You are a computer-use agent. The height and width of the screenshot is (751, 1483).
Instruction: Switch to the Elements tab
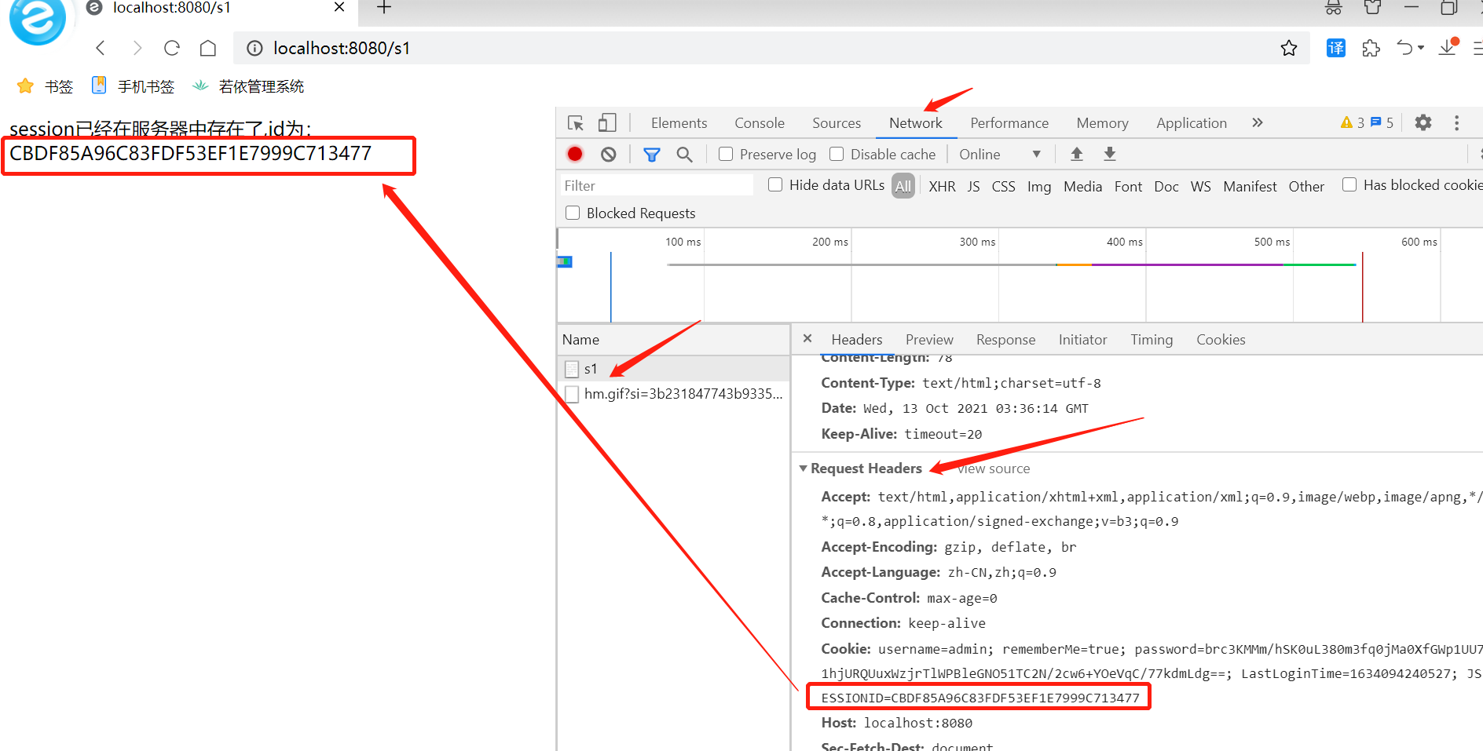pos(679,123)
